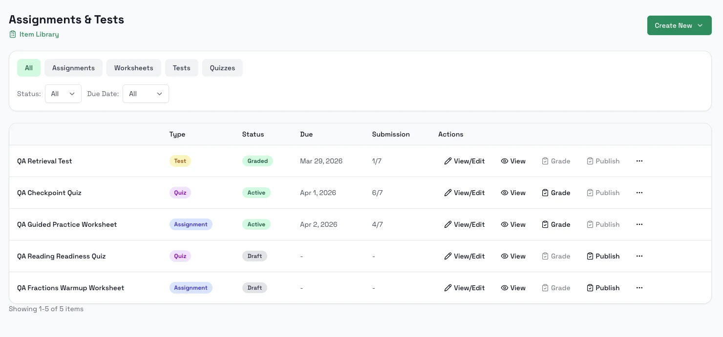Click the Item Library clipboard icon
This screenshot has width=723, height=337.
[13, 35]
